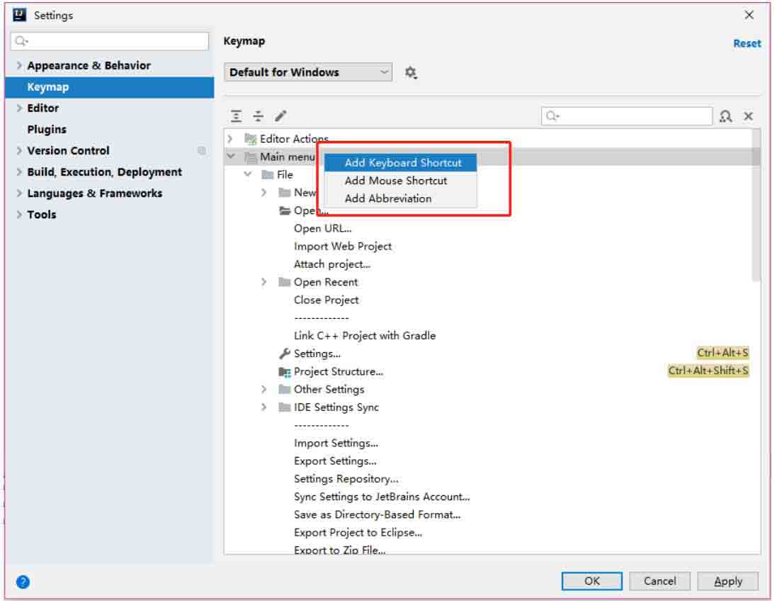Select the Open URL... action
The height and width of the screenshot is (603, 775).
323,229
